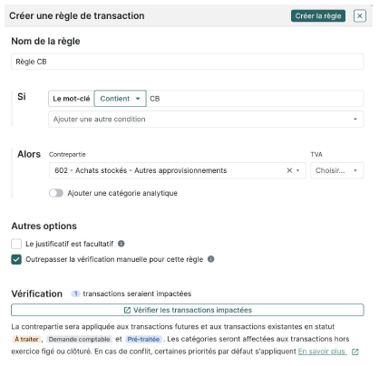Enable Le justificatif est facultatif checkbox

16,244
